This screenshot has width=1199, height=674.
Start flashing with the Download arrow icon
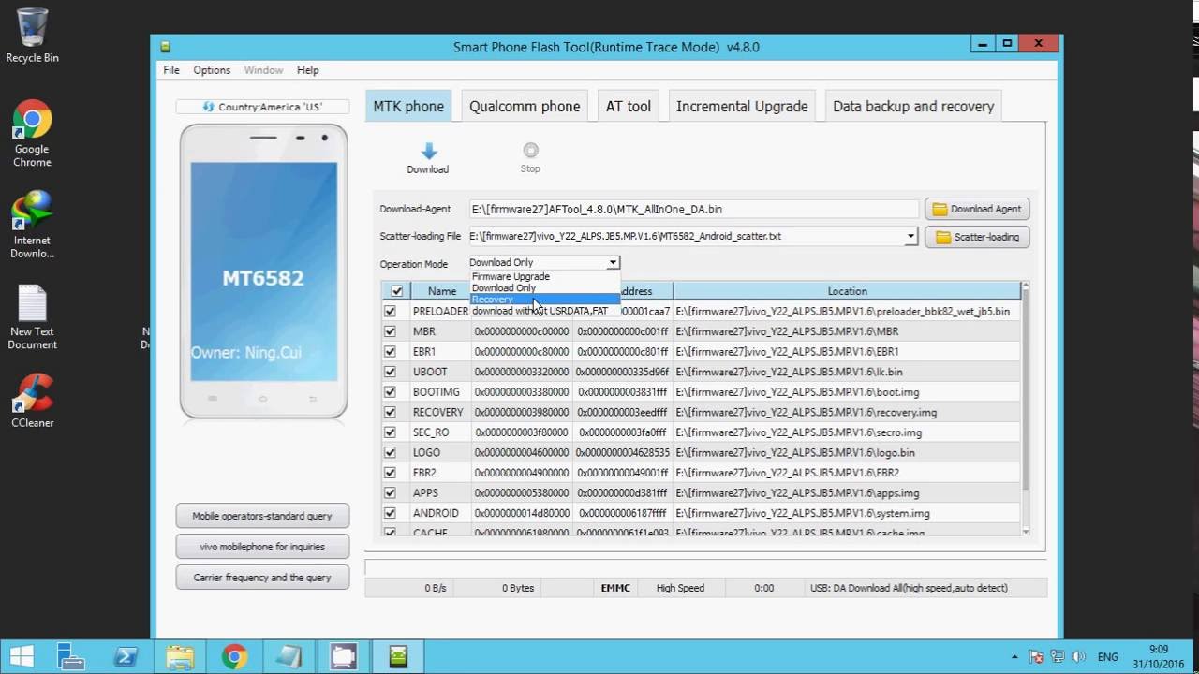click(x=428, y=152)
